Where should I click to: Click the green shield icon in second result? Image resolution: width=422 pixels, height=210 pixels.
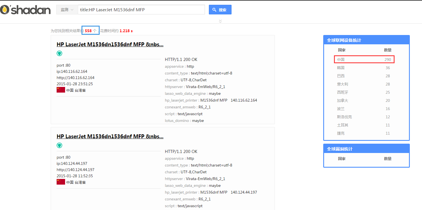pos(59,145)
